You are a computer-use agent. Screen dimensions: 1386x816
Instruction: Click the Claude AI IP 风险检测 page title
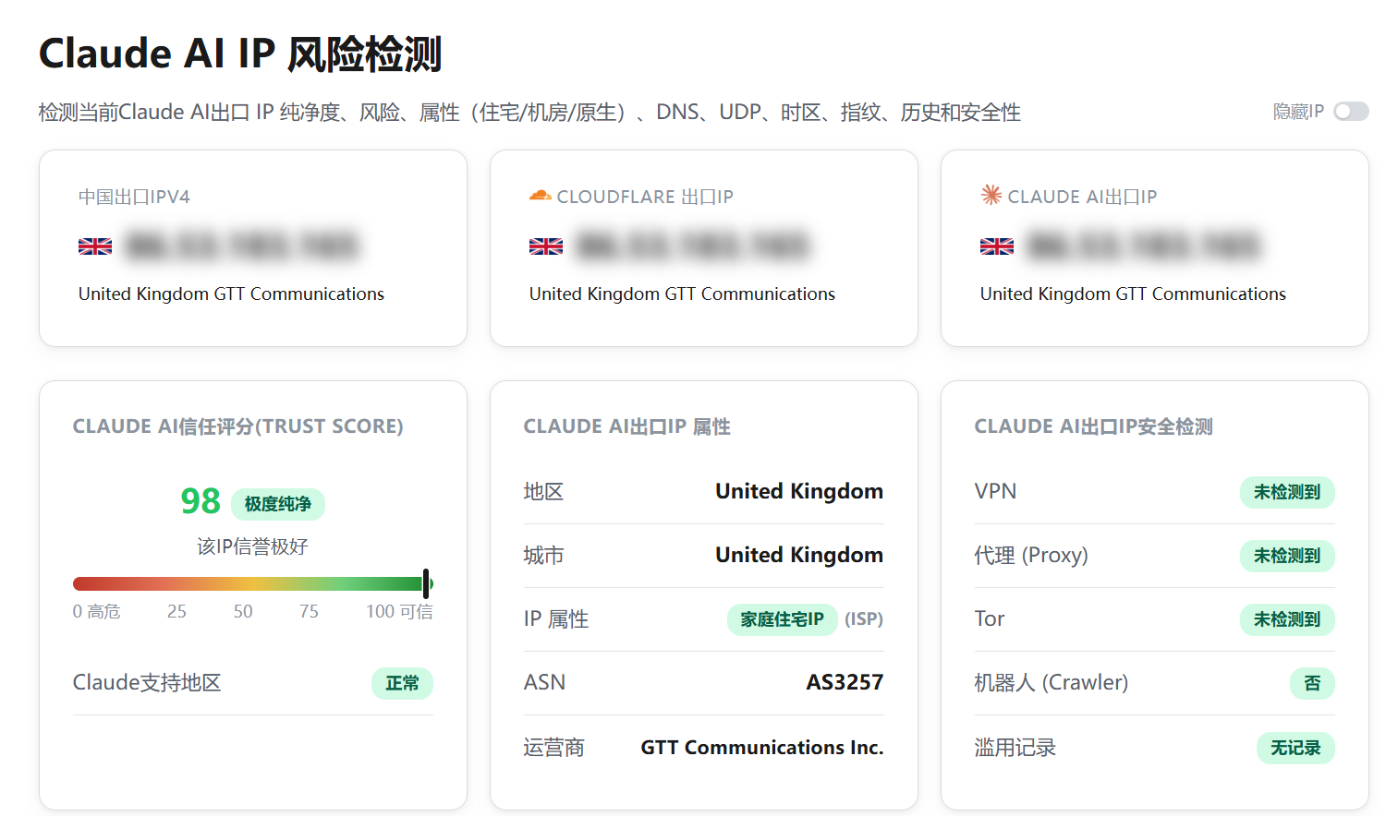(240, 54)
